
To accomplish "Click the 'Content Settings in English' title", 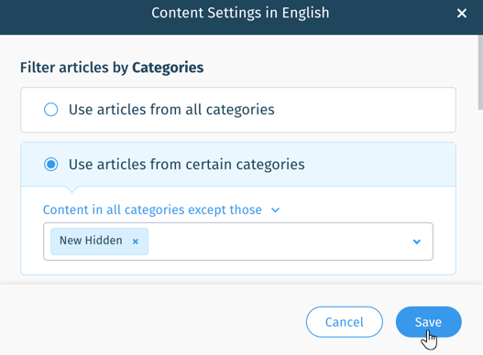I will [240, 13].
